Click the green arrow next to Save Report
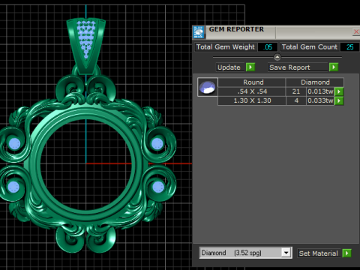 pyautogui.click(x=334, y=67)
